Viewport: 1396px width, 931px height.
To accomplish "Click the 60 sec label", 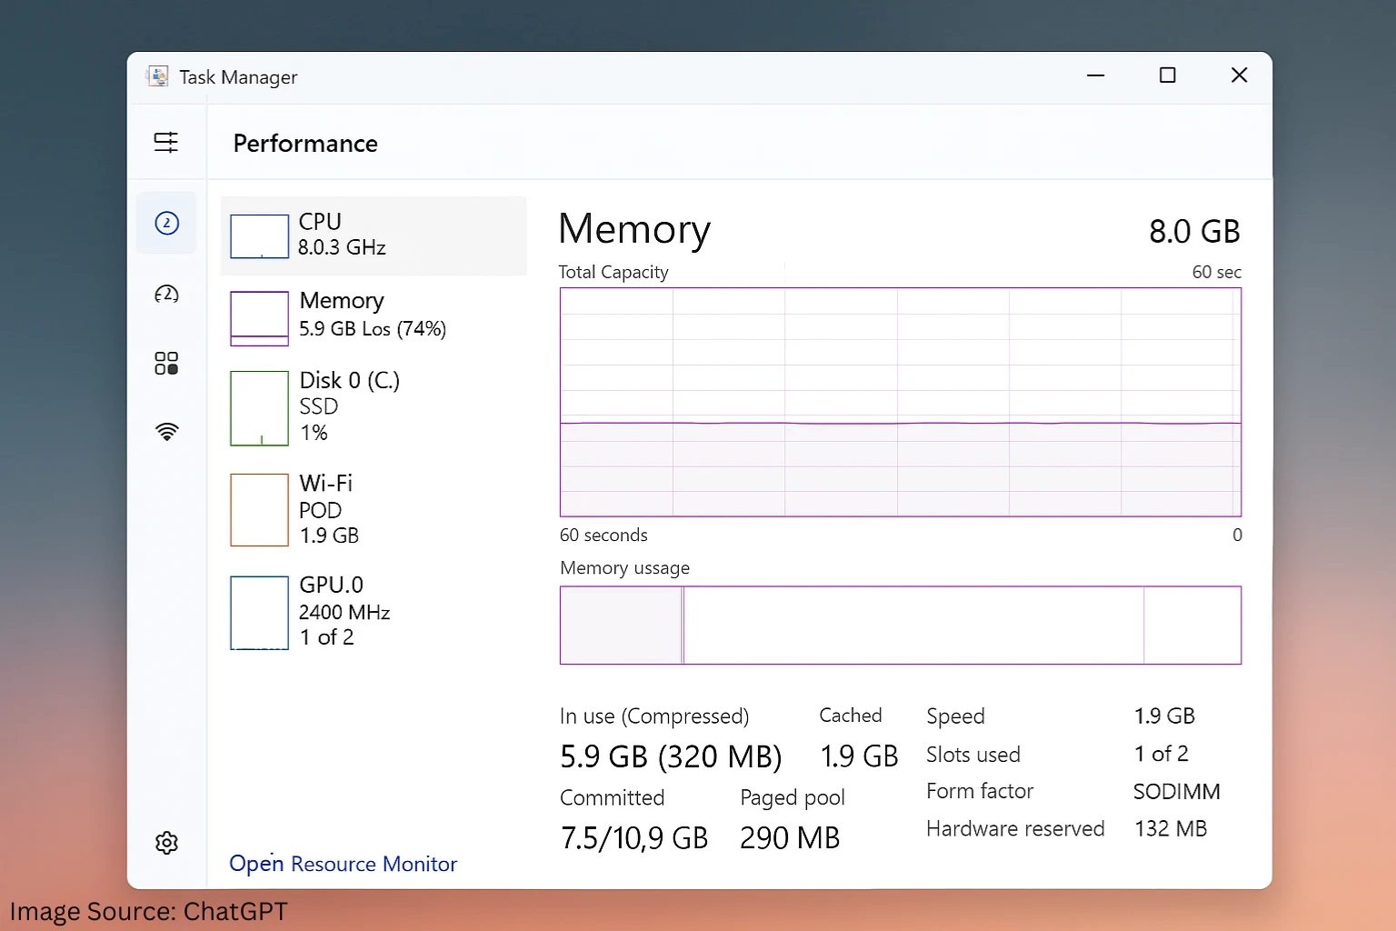I will [x=1217, y=272].
